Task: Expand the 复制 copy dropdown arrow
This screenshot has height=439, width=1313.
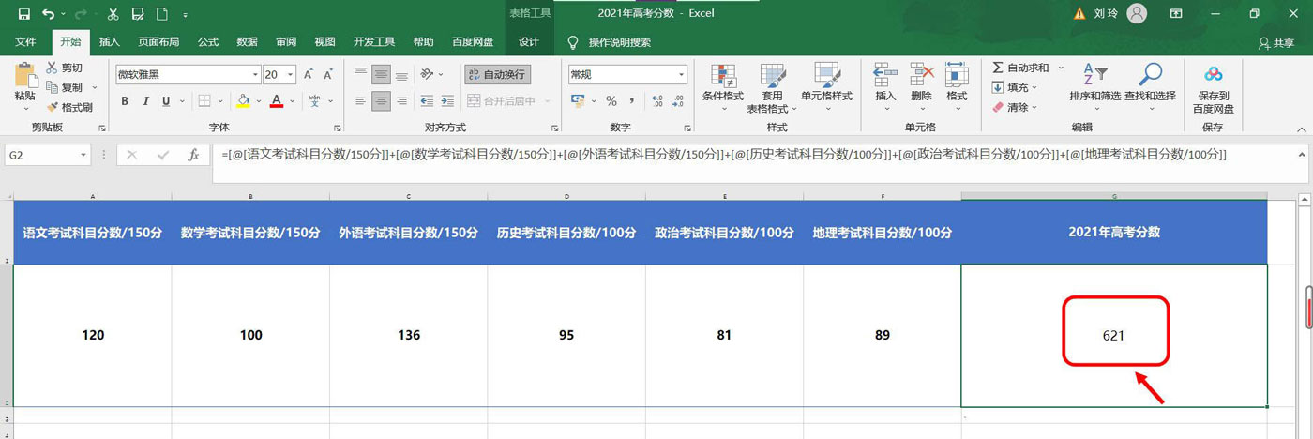Action: click(95, 87)
